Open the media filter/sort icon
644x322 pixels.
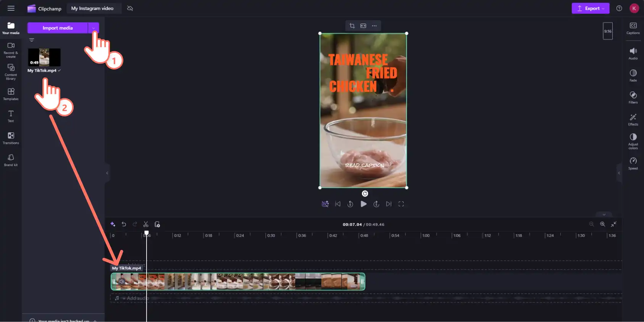point(32,40)
